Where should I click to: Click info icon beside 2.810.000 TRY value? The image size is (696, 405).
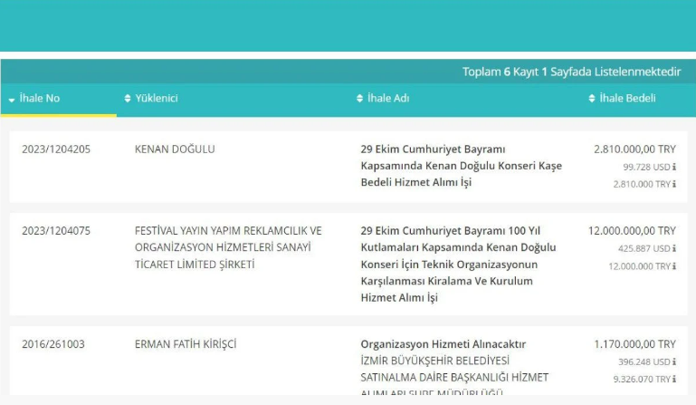pos(674,184)
